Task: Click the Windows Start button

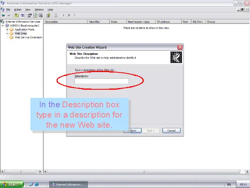Action: tap(12, 184)
